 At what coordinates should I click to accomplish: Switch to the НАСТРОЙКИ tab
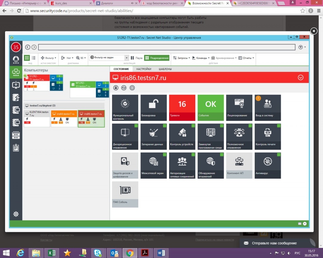pos(144,69)
